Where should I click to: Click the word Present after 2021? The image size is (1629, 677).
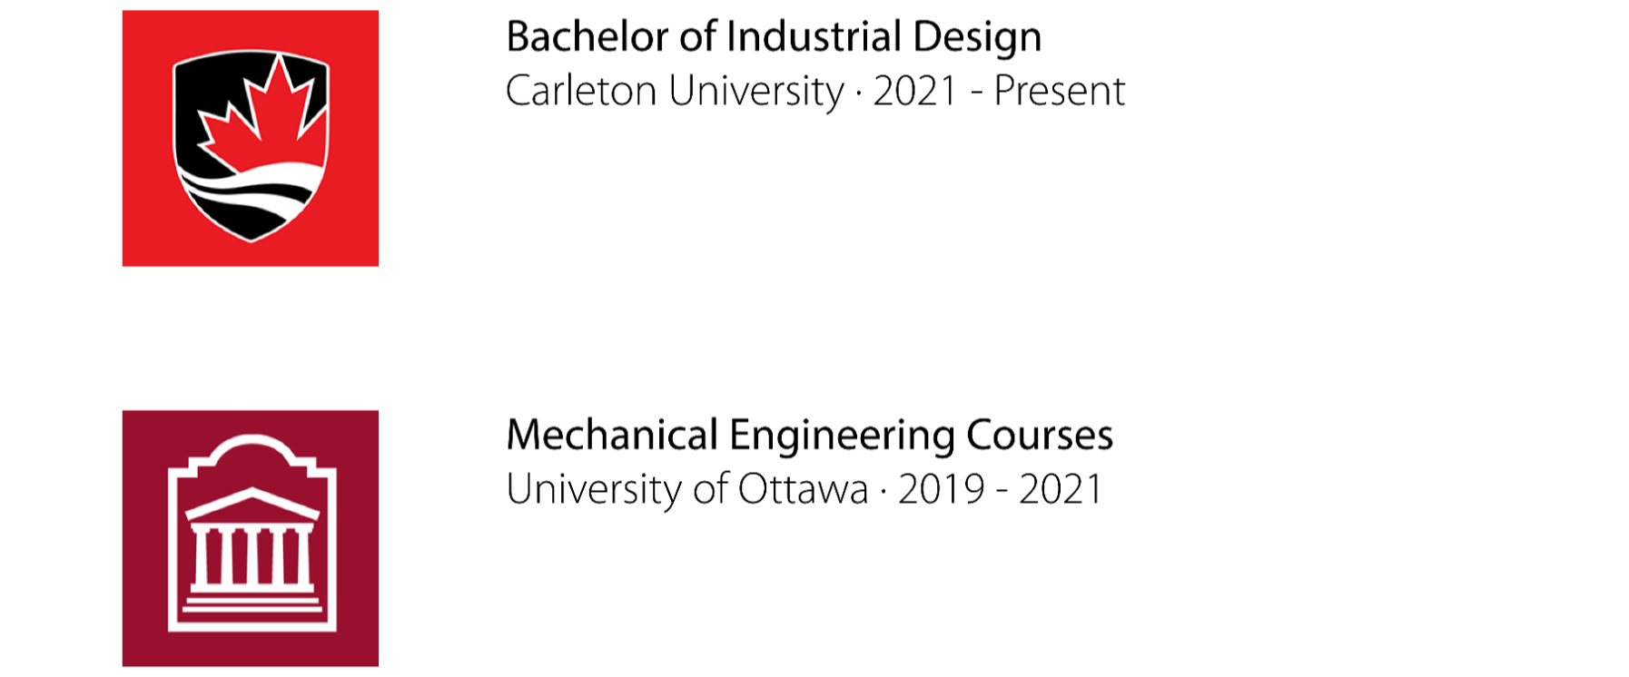click(1060, 91)
